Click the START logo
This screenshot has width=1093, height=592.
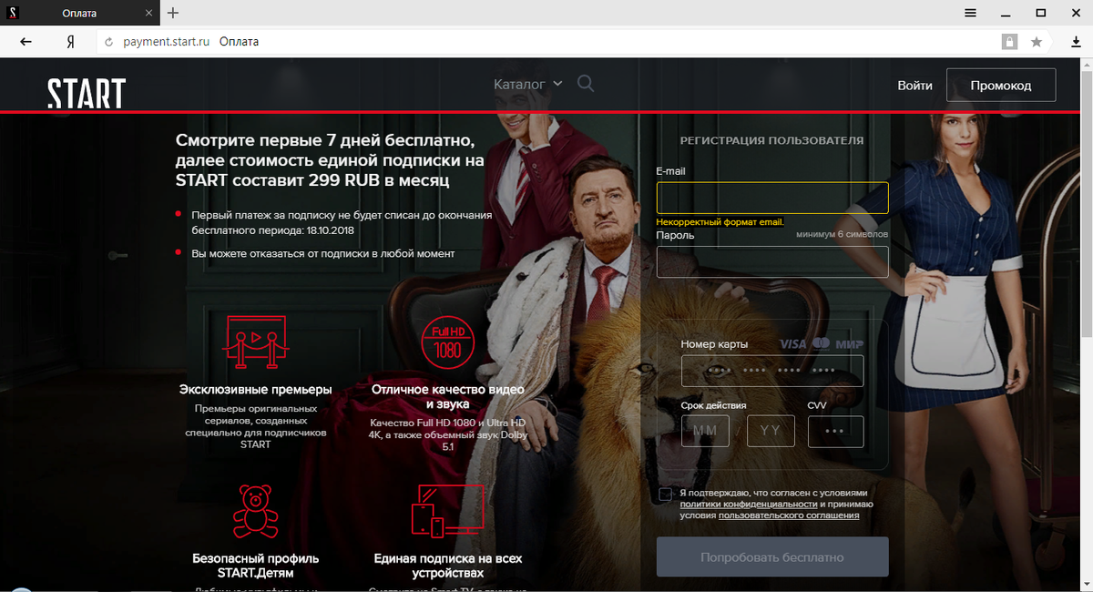coord(87,94)
